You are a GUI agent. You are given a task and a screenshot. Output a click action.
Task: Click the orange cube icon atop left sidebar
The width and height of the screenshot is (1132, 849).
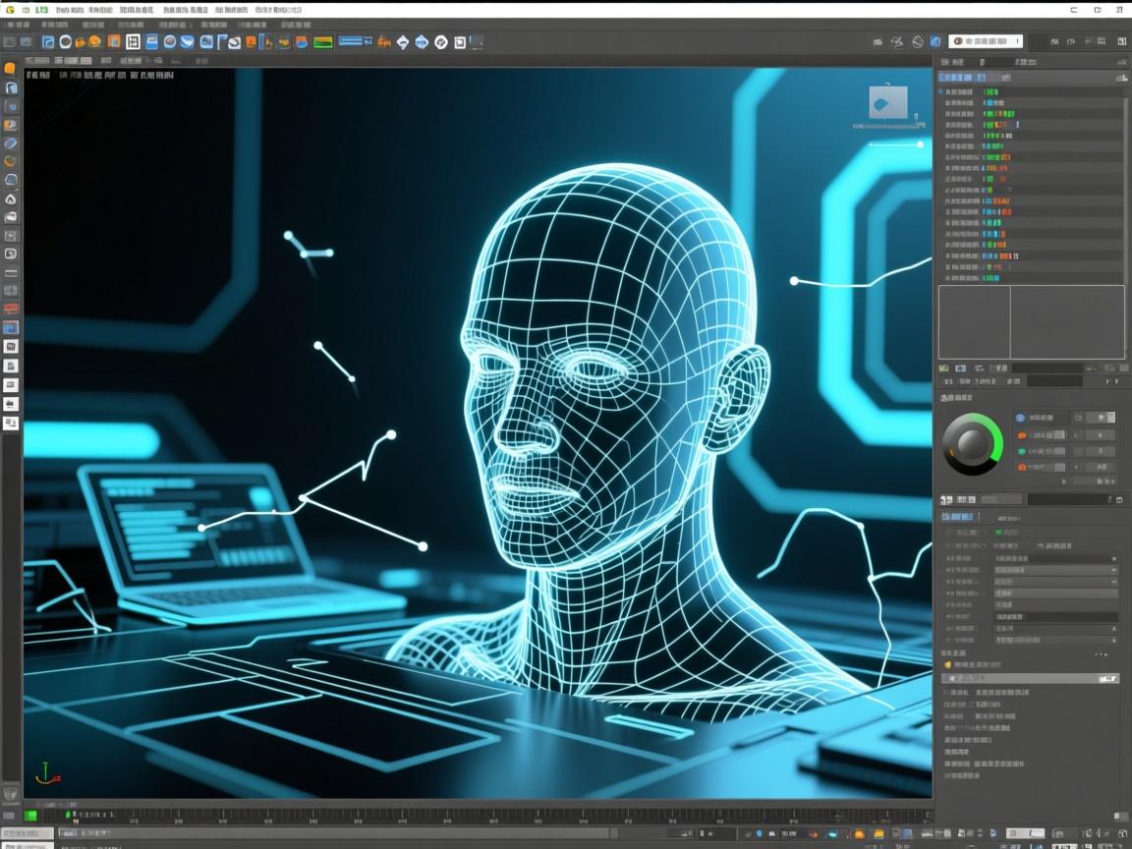tap(10, 69)
